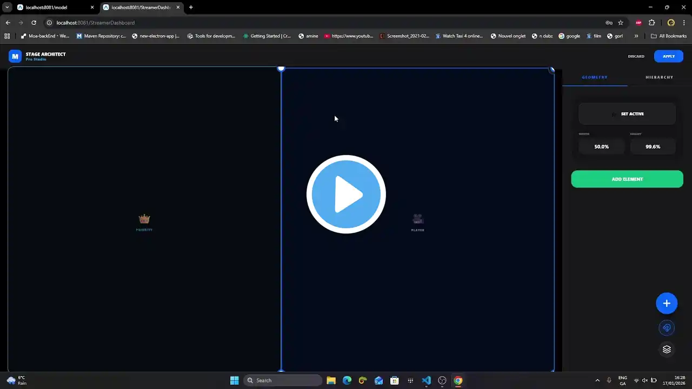Open the All Bookmarks folder
Viewport: 692px width, 389px height.
669,36
